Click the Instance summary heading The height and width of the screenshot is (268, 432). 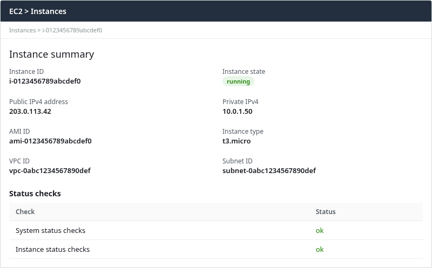pyautogui.click(x=51, y=54)
